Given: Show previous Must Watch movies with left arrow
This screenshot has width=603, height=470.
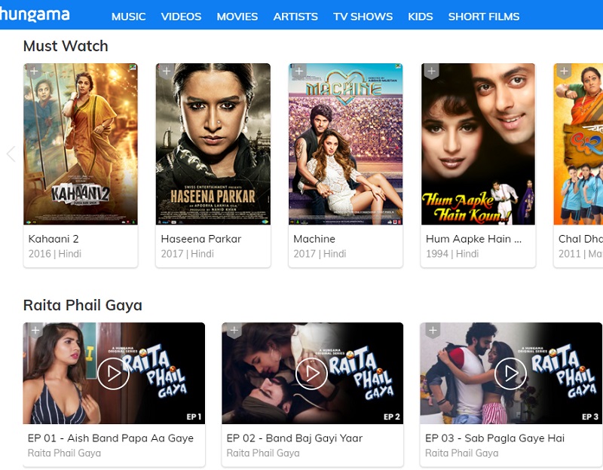Looking at the screenshot, I should pyautogui.click(x=11, y=154).
